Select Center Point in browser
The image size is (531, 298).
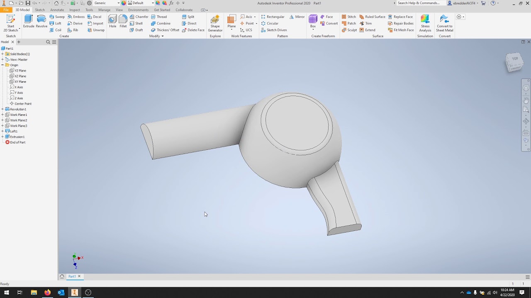pyautogui.click(x=20, y=104)
